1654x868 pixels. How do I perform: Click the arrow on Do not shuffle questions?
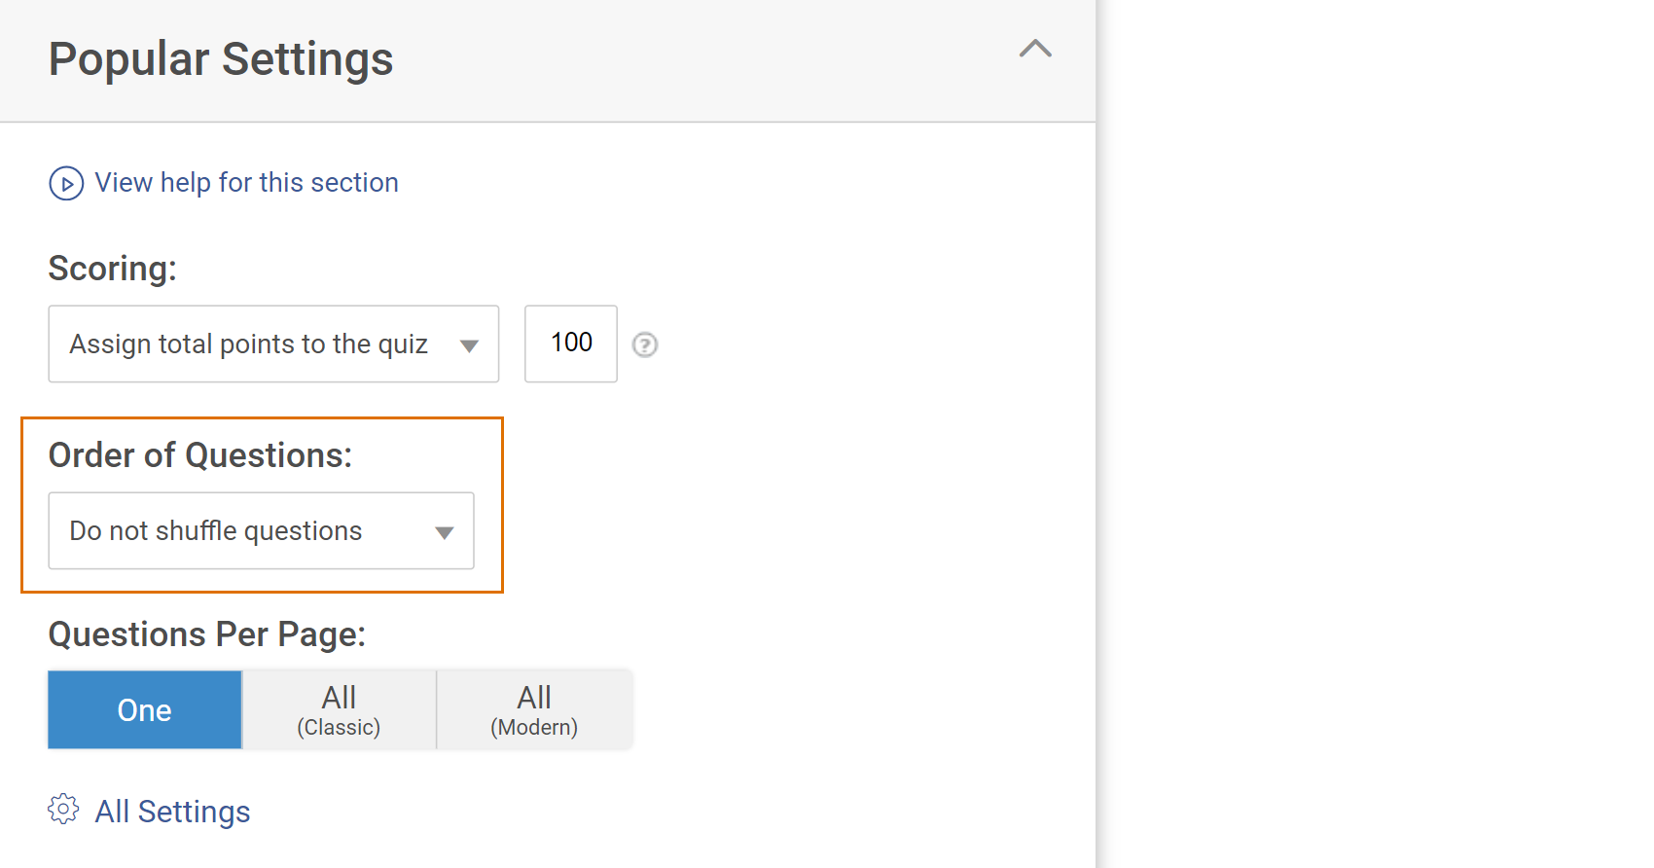point(445,531)
